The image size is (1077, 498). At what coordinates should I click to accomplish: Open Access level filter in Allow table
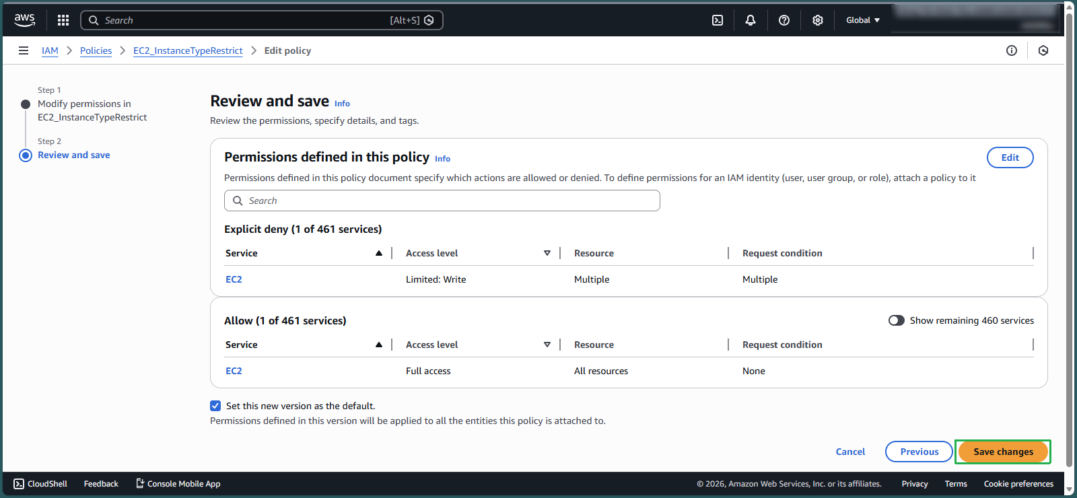coord(547,345)
